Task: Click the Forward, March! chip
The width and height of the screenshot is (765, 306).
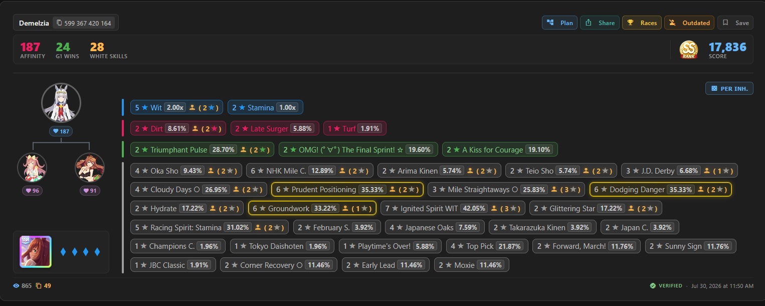Action: 586,246
